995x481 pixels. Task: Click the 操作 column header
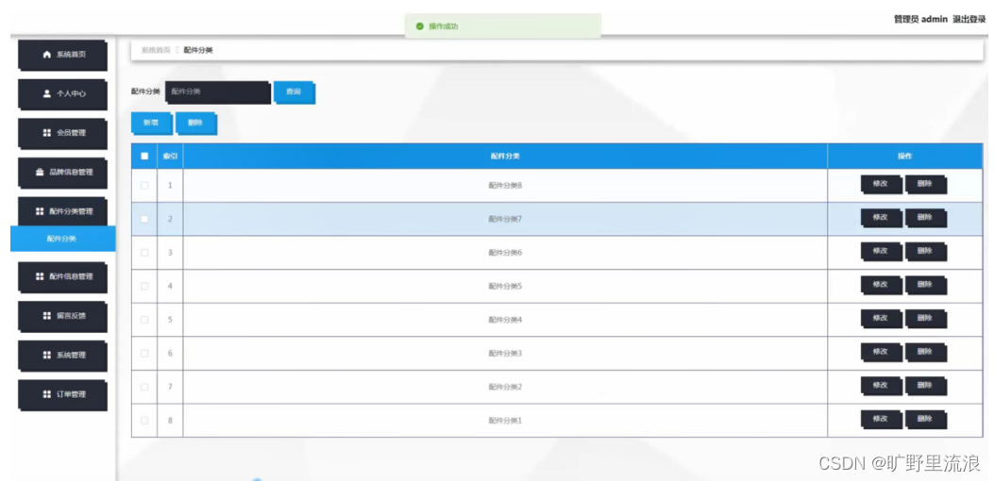[x=905, y=156]
